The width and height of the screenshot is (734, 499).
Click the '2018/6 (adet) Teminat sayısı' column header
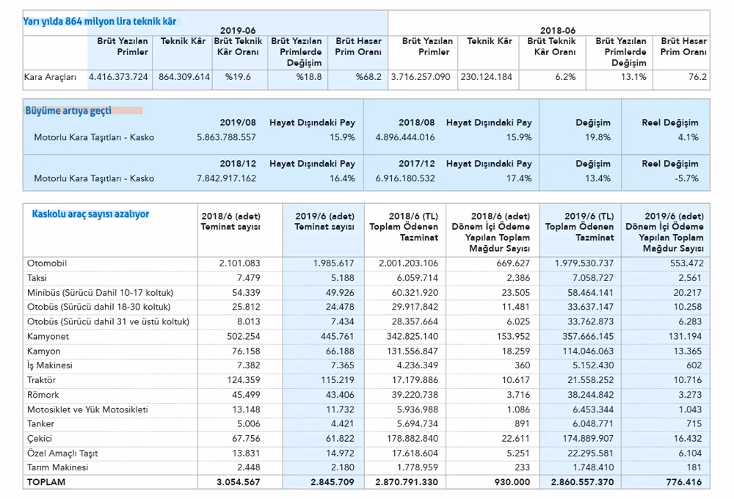coord(230,222)
